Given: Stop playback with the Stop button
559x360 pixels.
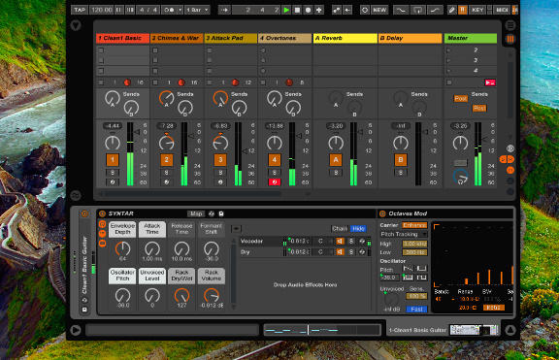Looking at the screenshot, I should point(297,10).
